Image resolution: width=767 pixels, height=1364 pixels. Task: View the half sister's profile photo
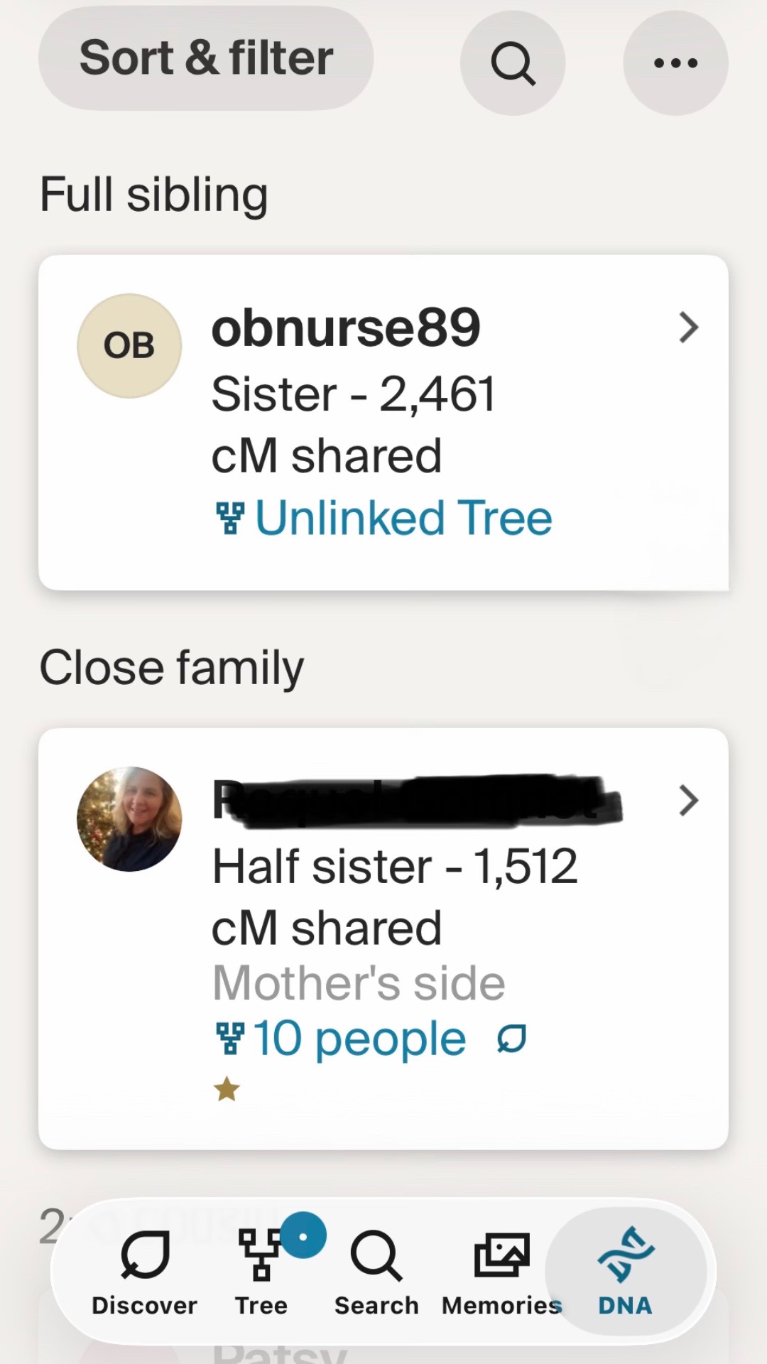click(x=129, y=819)
